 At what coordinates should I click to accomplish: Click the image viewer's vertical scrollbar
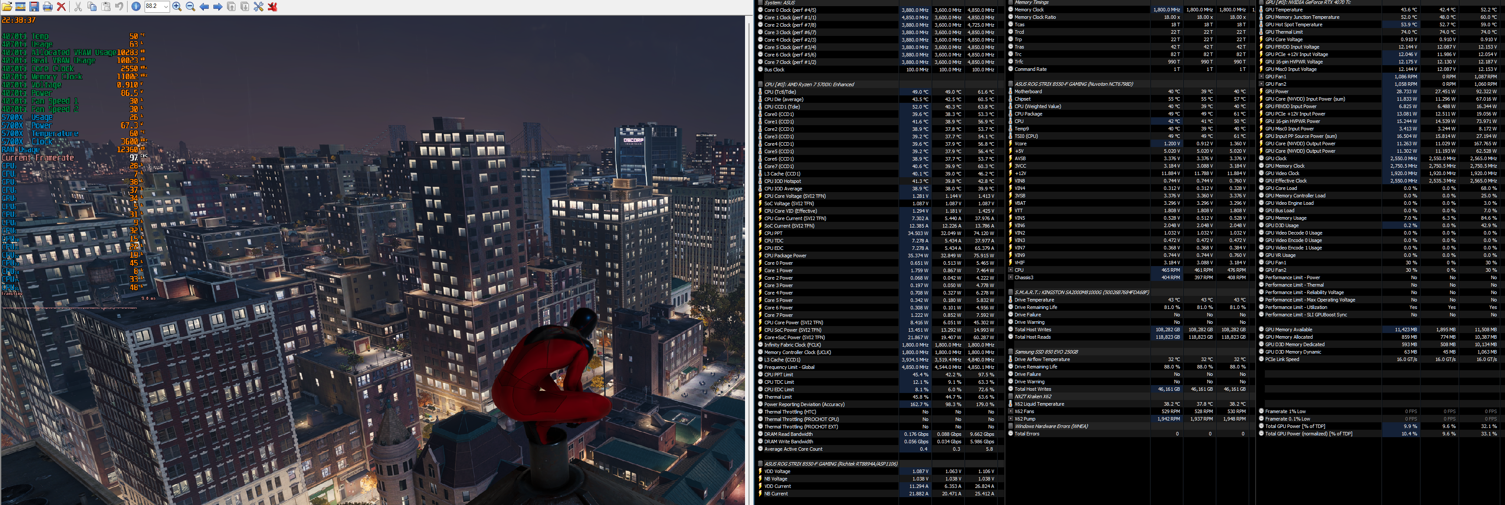pyautogui.click(x=749, y=260)
